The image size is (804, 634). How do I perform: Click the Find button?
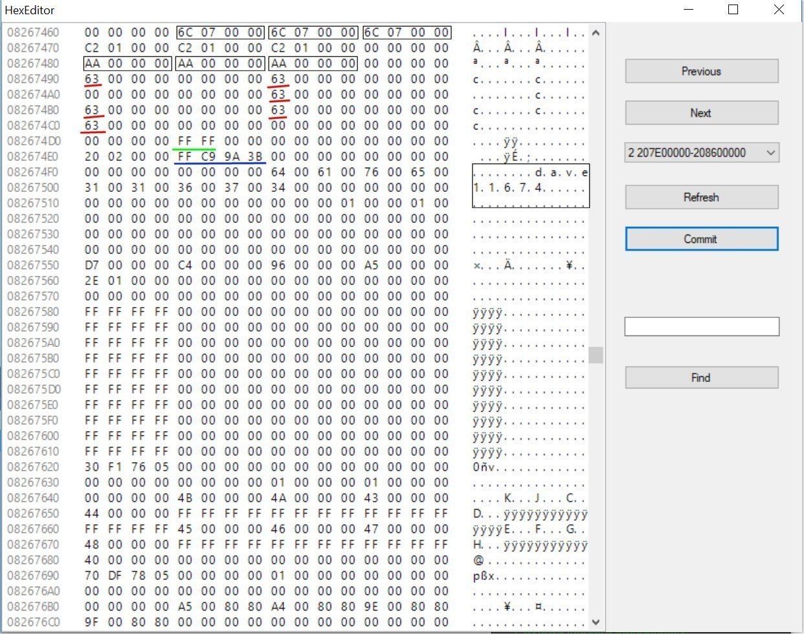click(x=701, y=377)
